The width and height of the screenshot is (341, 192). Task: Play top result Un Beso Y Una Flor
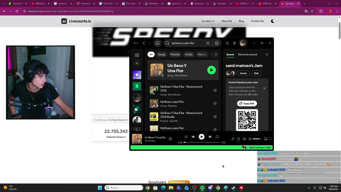pyautogui.click(x=212, y=70)
